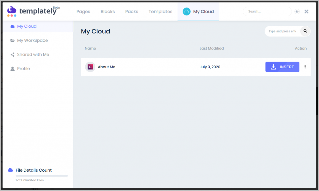This screenshot has height=191, width=319.
Task: Click the Name column header
Action: [90, 48]
